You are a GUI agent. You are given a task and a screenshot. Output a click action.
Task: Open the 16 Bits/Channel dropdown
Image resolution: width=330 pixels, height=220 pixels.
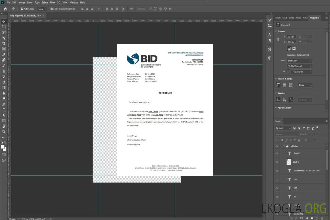tap(299, 66)
